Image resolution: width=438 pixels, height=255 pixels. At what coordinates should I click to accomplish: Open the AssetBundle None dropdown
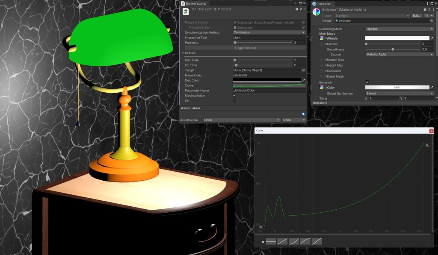coord(242,120)
